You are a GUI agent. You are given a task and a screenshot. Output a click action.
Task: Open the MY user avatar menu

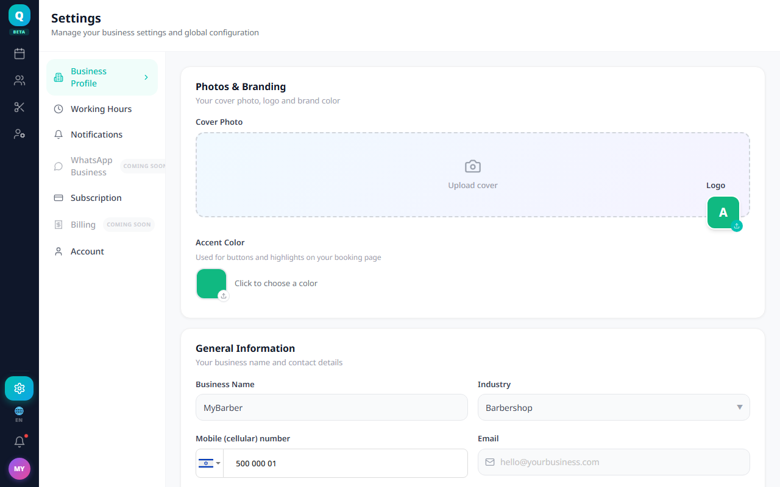(x=19, y=469)
